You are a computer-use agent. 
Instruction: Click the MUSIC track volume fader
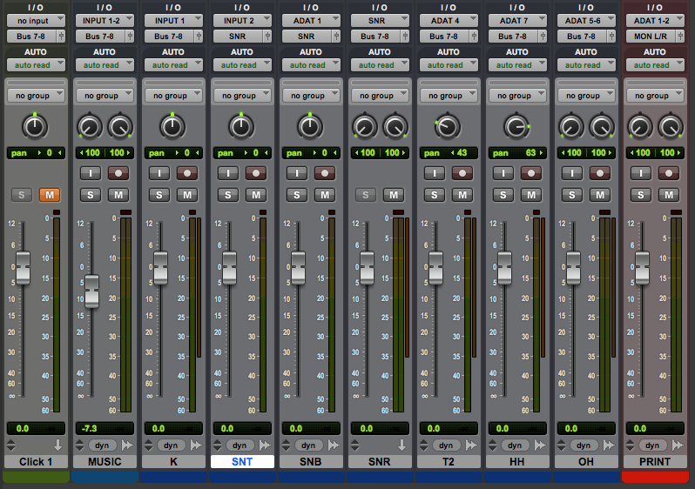[91, 290]
